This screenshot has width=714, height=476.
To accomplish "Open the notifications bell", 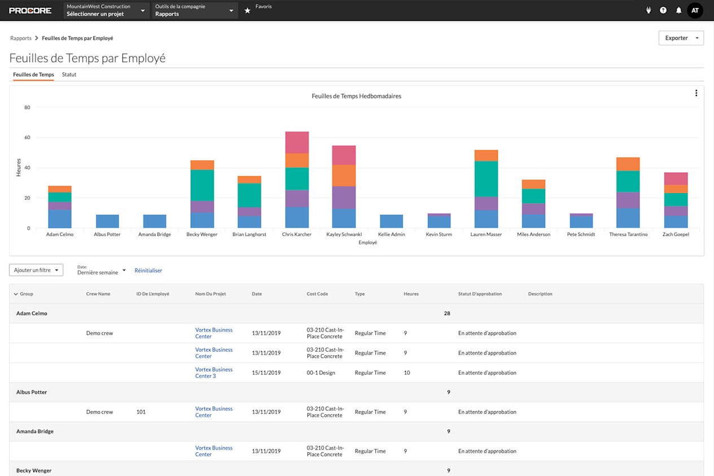I will tap(678, 10).
